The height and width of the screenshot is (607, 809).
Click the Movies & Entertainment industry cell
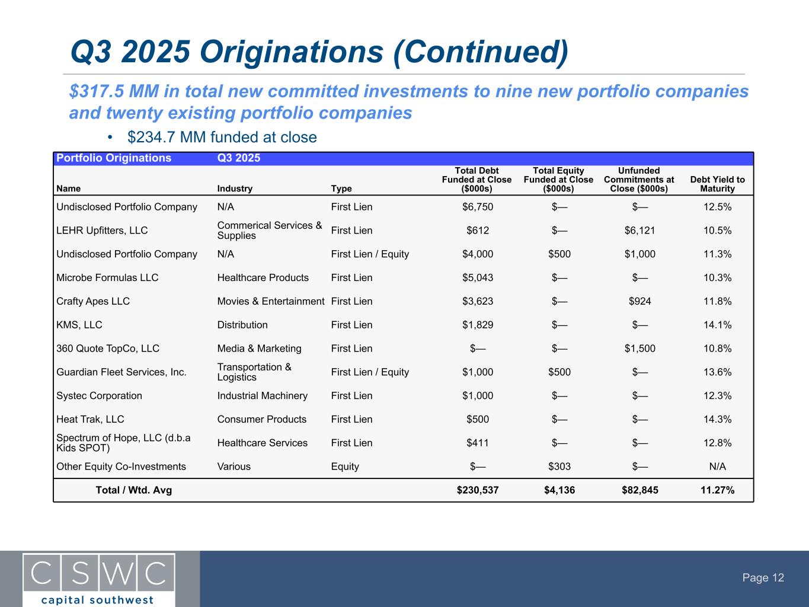[x=271, y=302]
